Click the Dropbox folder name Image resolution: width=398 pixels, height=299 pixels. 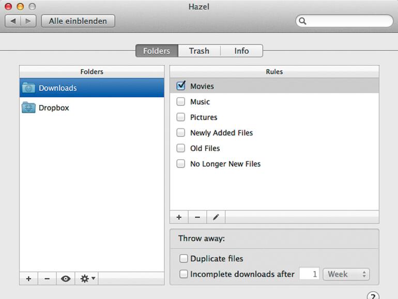pos(54,108)
